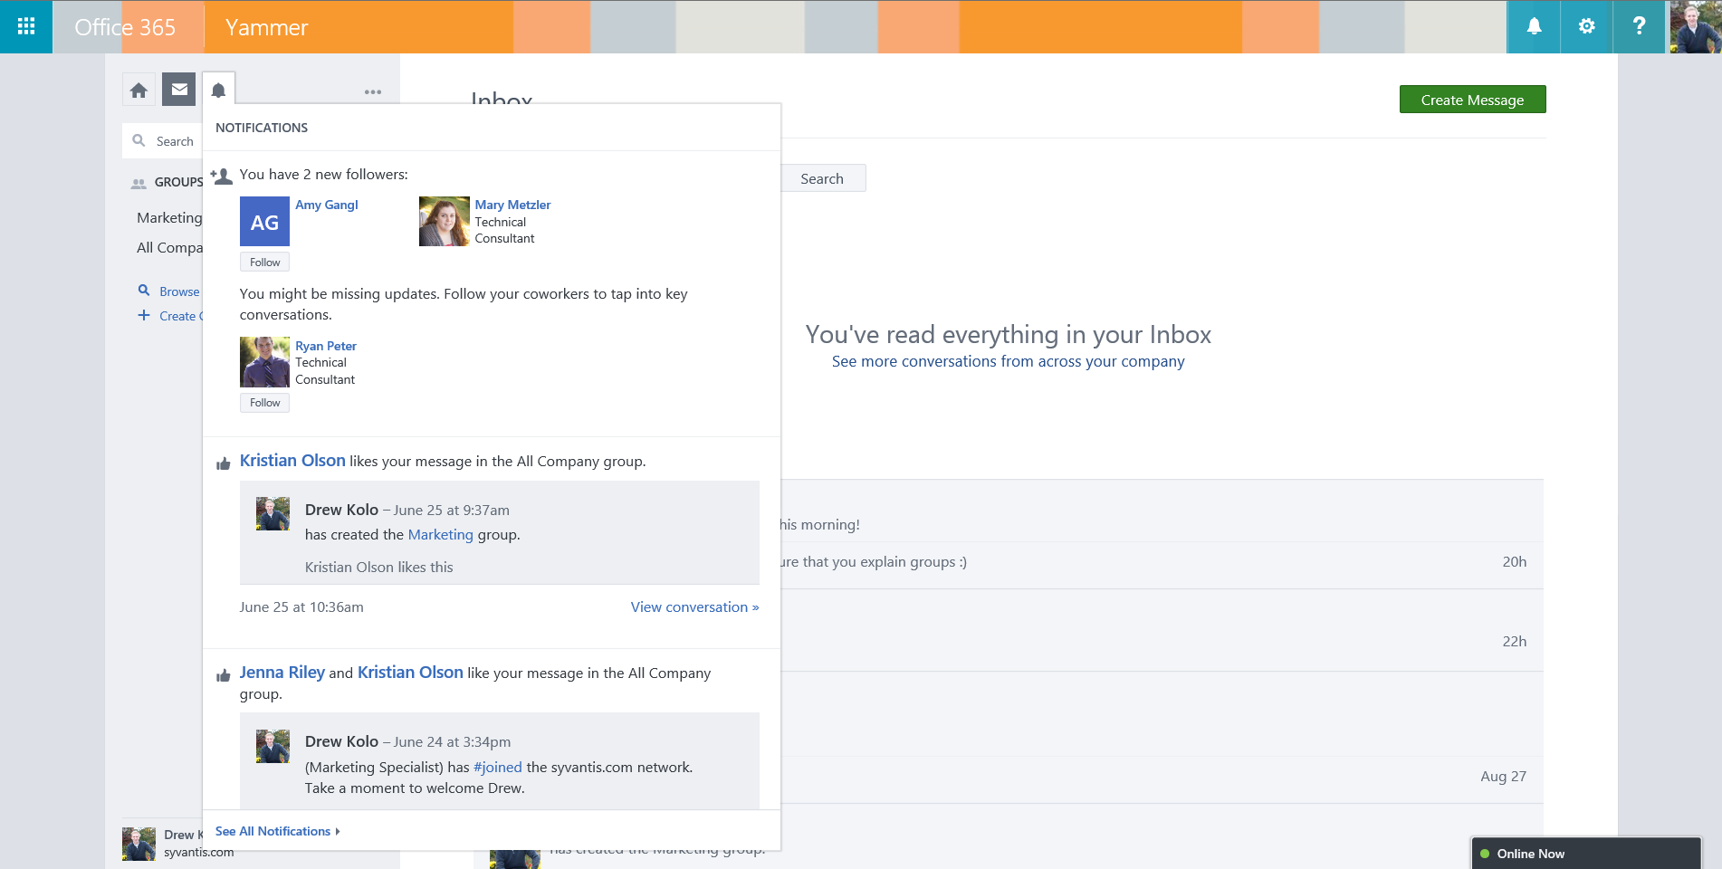The width and height of the screenshot is (1722, 869).
Task: Open Amy Gangl's profile link
Action: coord(326,205)
